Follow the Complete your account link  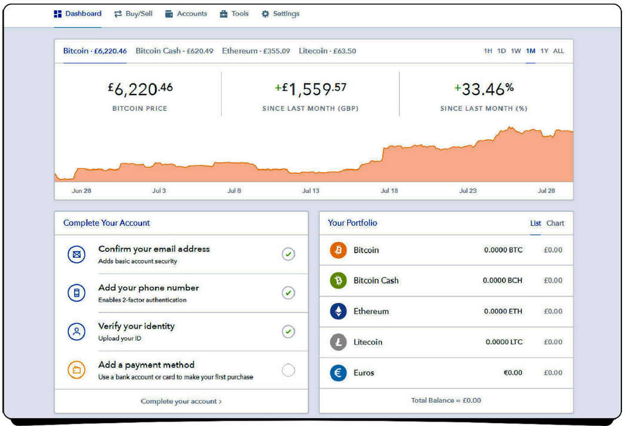click(181, 401)
